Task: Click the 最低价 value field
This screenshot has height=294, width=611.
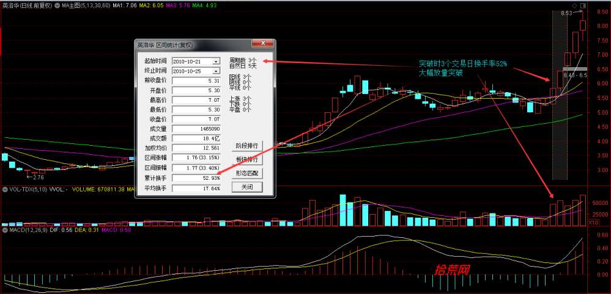Action: point(196,110)
